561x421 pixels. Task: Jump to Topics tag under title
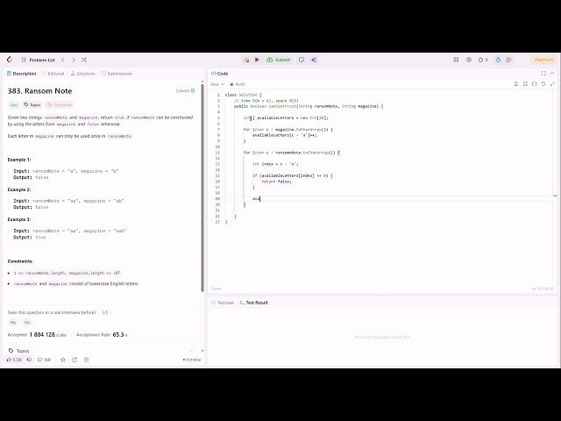click(32, 105)
